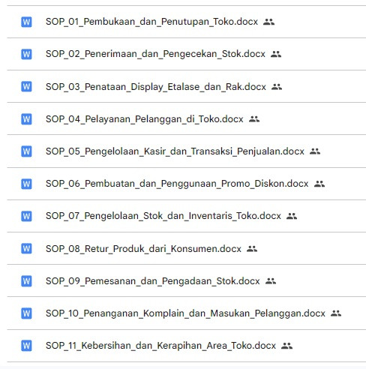Screen dimensions: 366x369
Task: Select SOP_07_Pengelolaan_Stok_dan_Inventaris_Toko.docx
Action: 163,216
